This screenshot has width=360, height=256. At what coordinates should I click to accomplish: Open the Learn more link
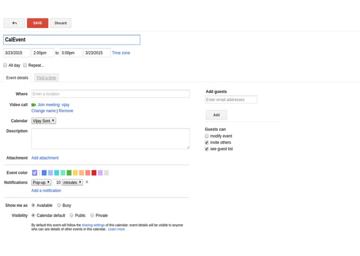coord(117,229)
